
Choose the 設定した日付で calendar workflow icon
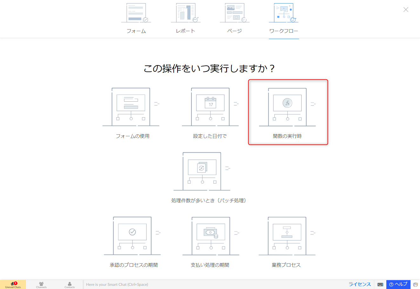tap(210, 107)
